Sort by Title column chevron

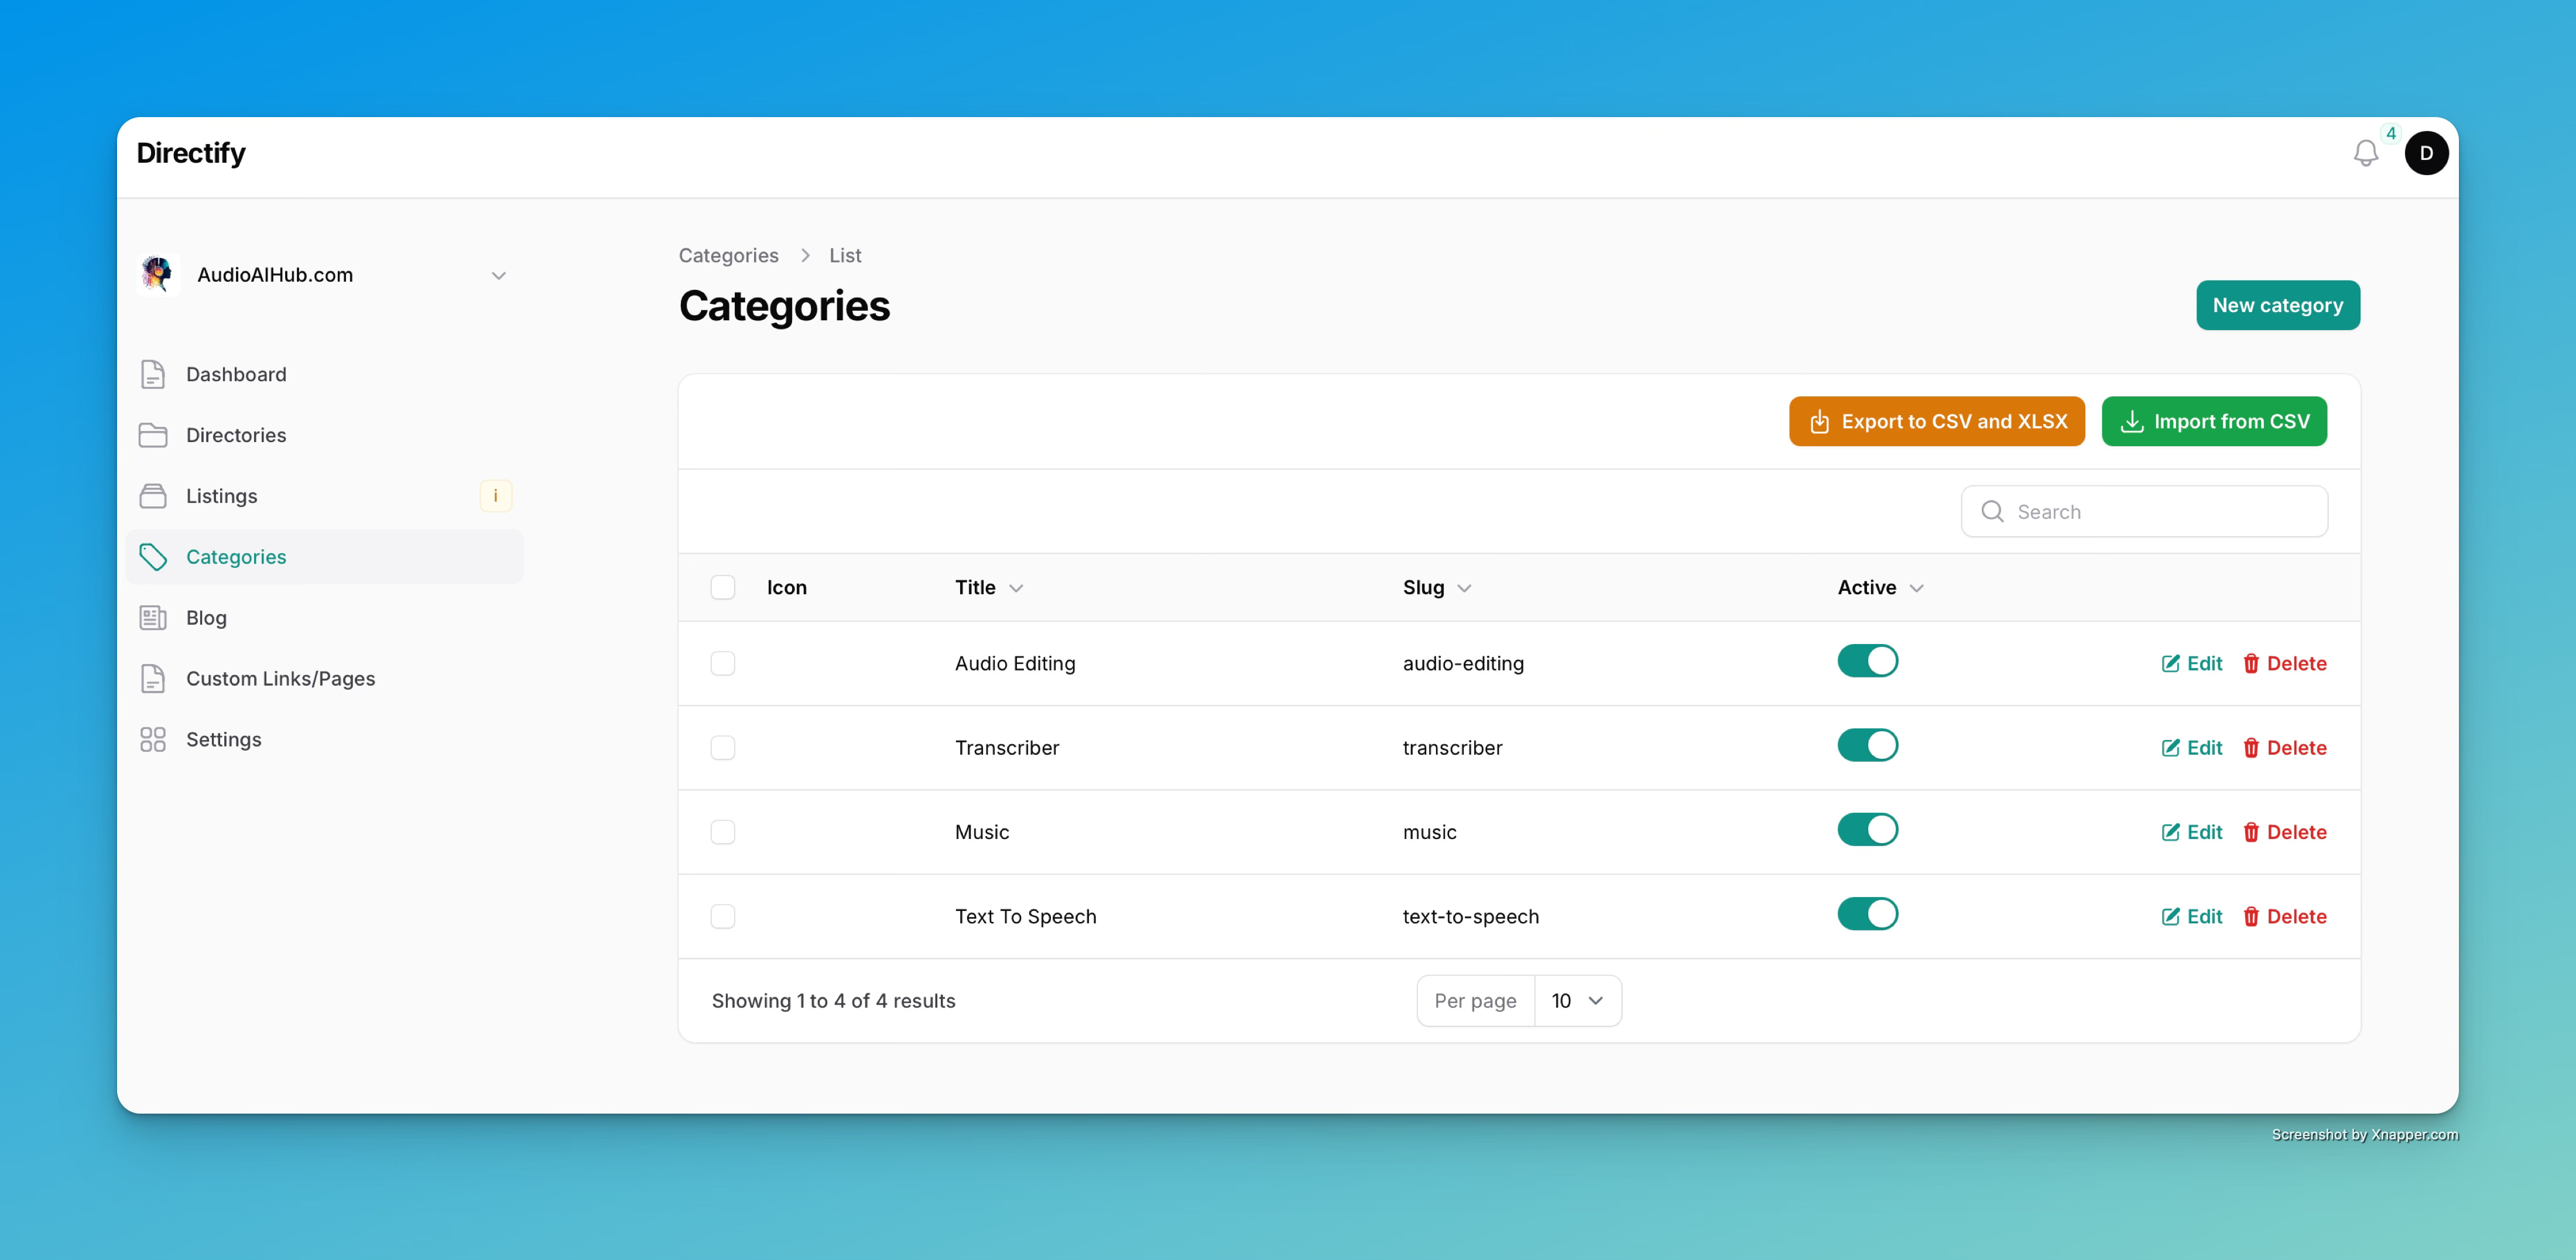coord(1016,588)
